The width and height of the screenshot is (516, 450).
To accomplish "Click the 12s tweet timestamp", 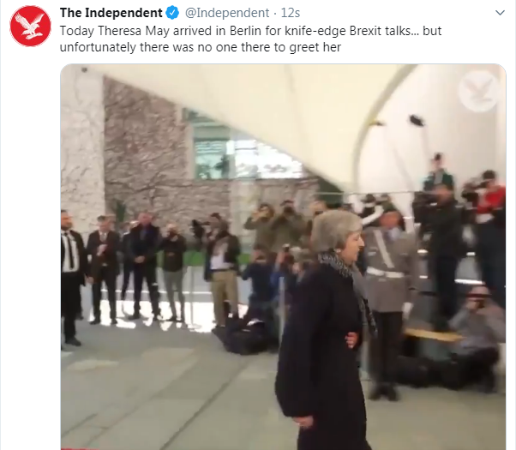I will point(291,13).
